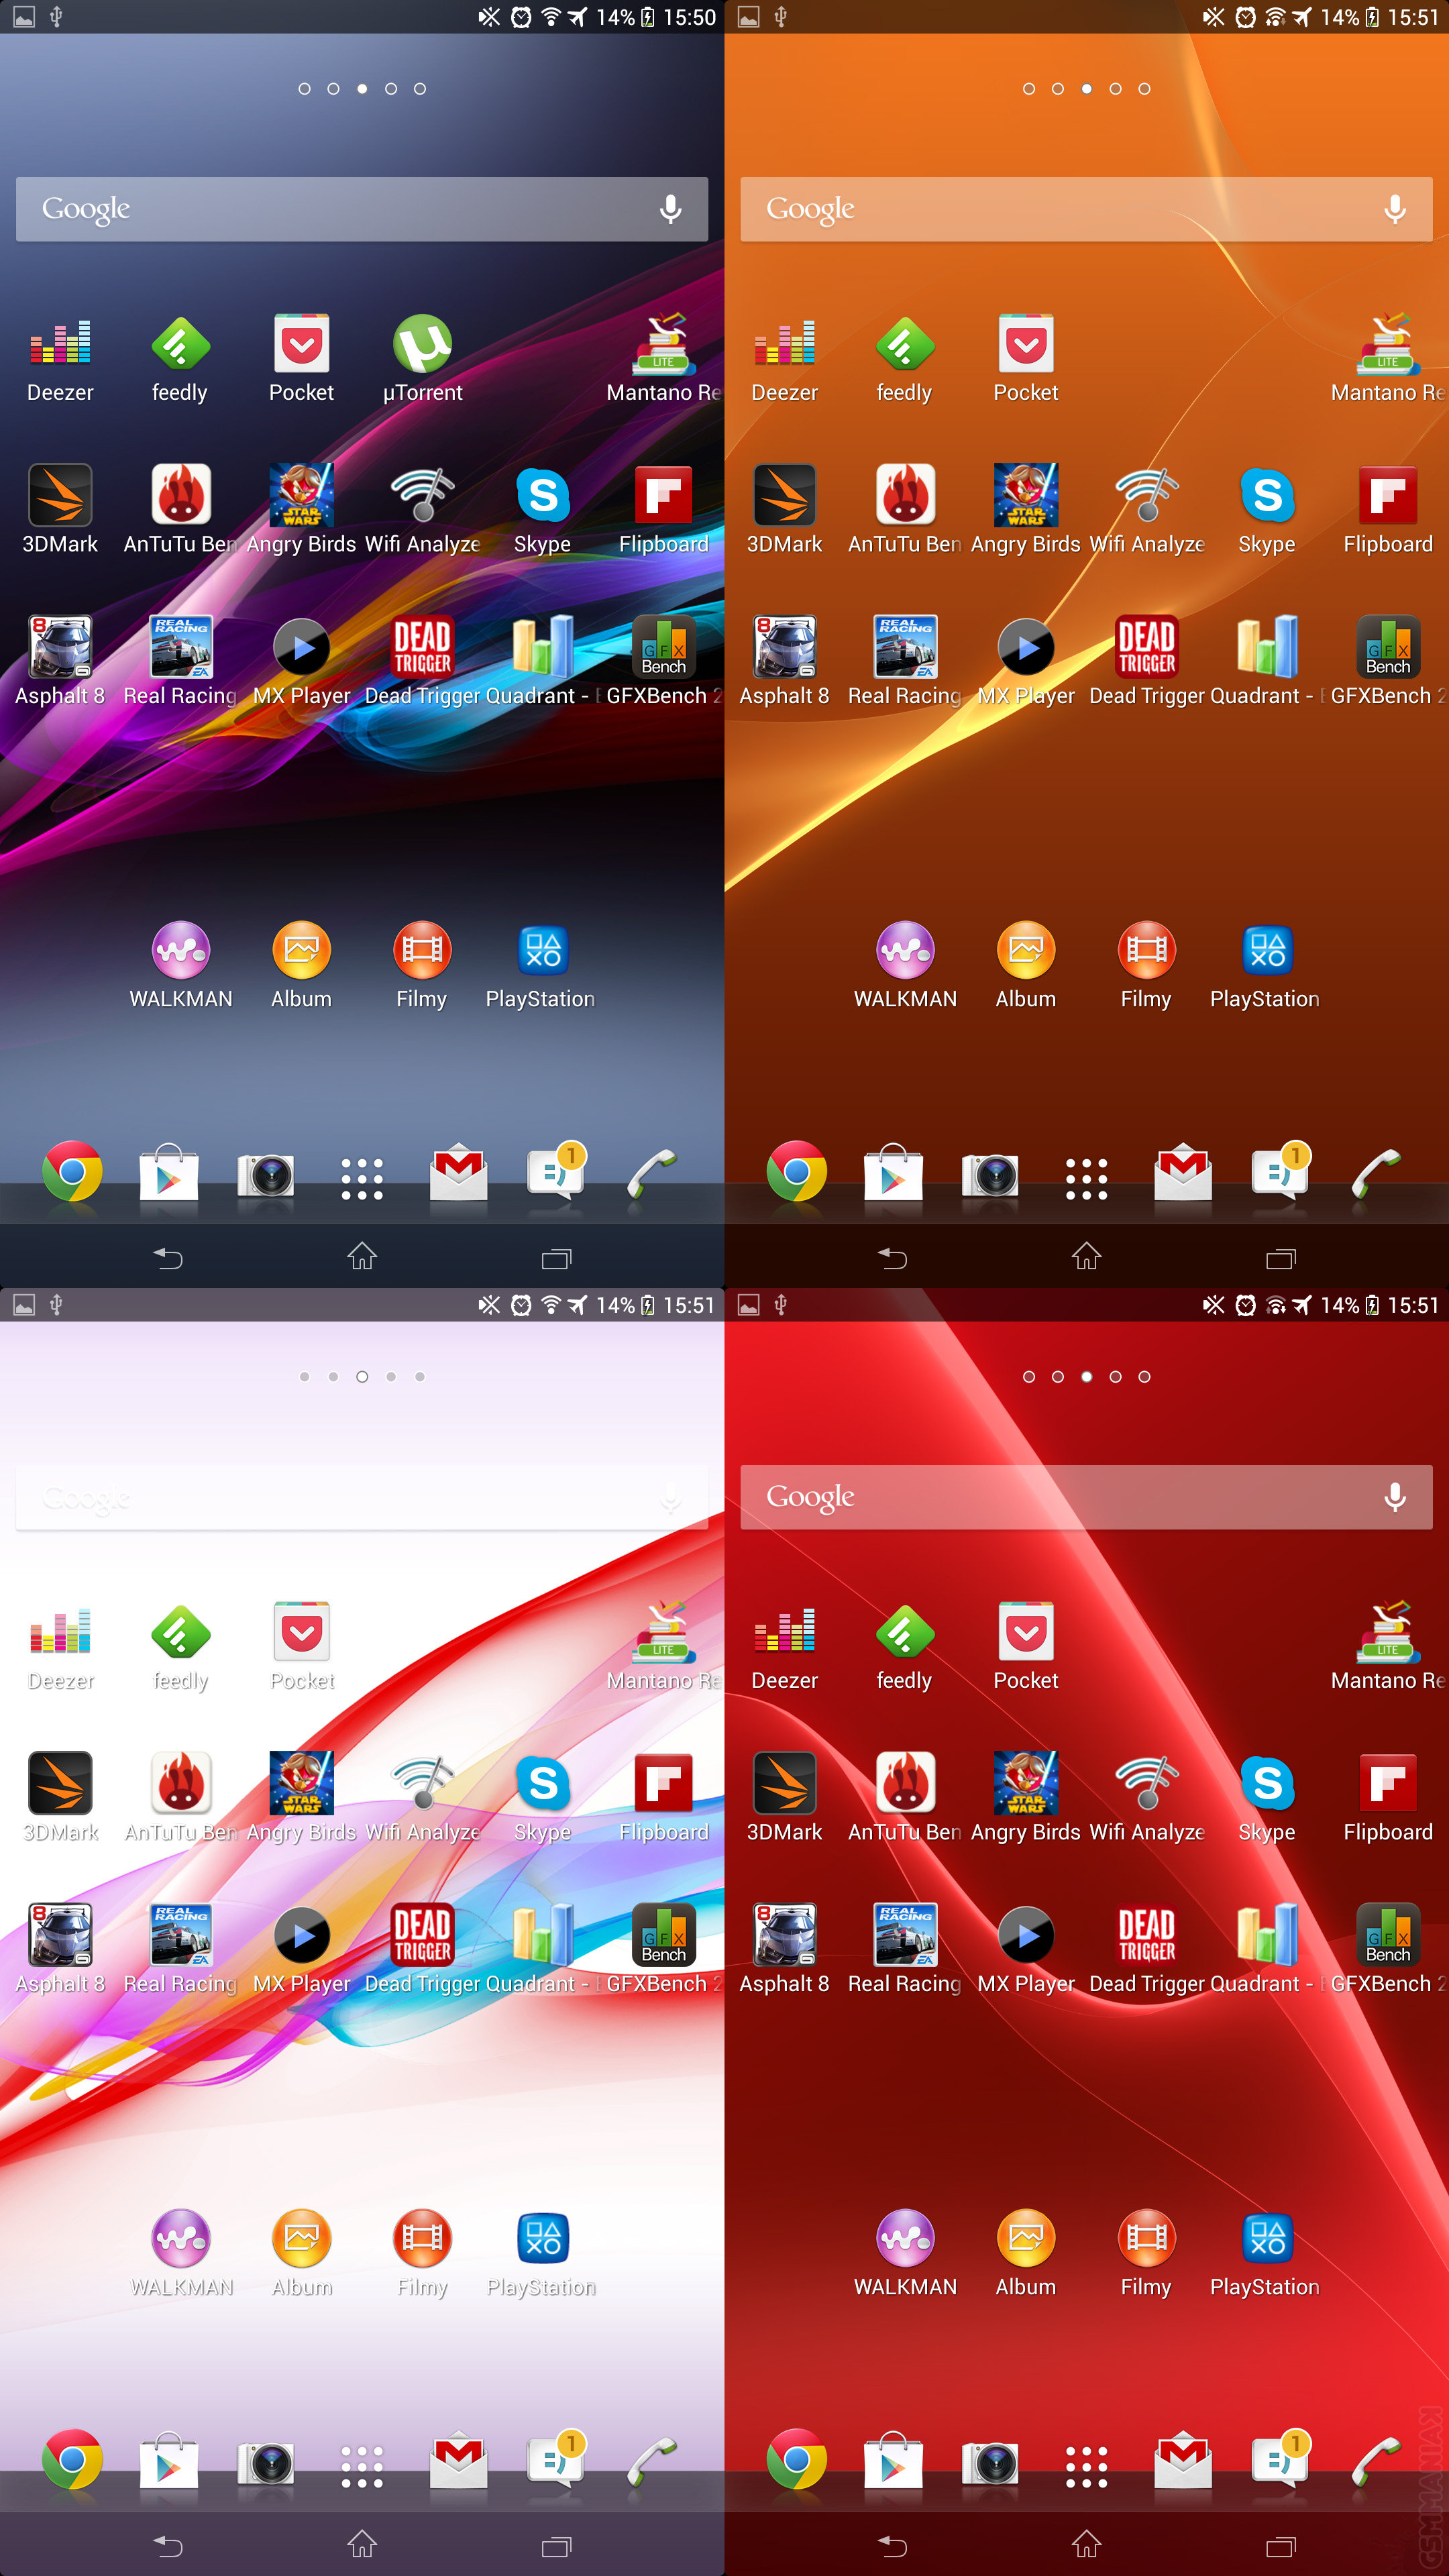This screenshot has height=2576, width=1449.
Task: Launch Chrome from the orange screen dock
Action: 796,1172
